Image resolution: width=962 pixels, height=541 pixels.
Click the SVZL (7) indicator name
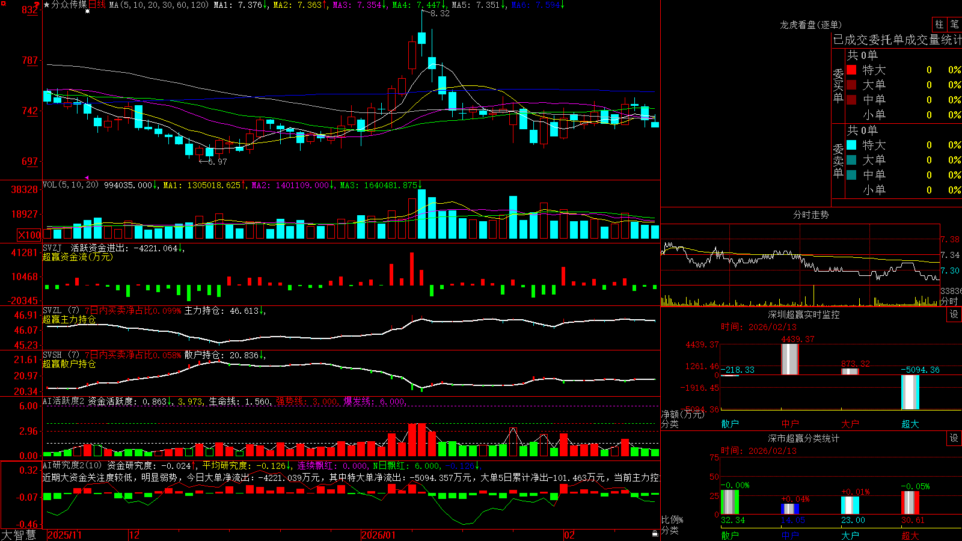(x=61, y=311)
